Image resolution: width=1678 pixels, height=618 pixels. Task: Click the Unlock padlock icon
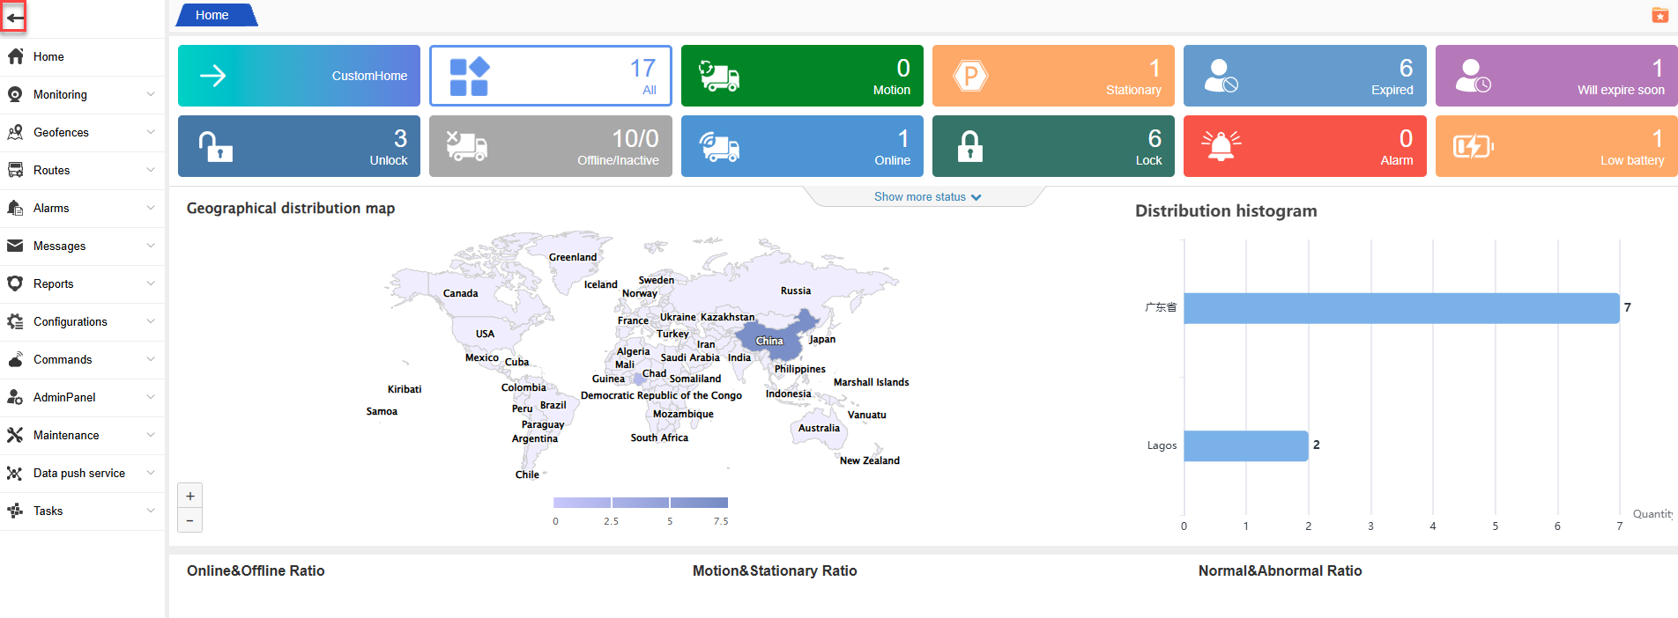tap(215, 146)
